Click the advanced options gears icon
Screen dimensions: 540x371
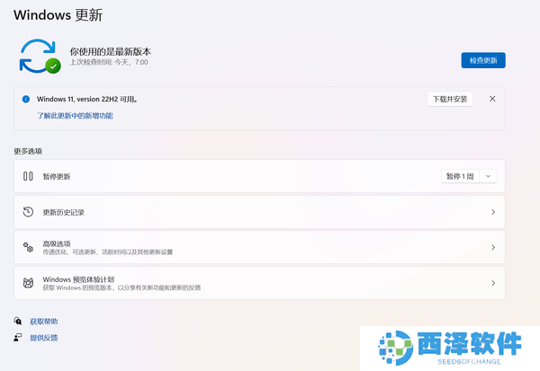[28, 247]
